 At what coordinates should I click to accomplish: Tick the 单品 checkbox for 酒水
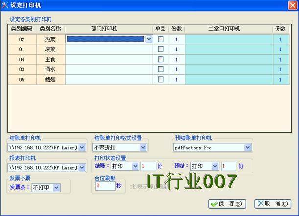point(161,69)
